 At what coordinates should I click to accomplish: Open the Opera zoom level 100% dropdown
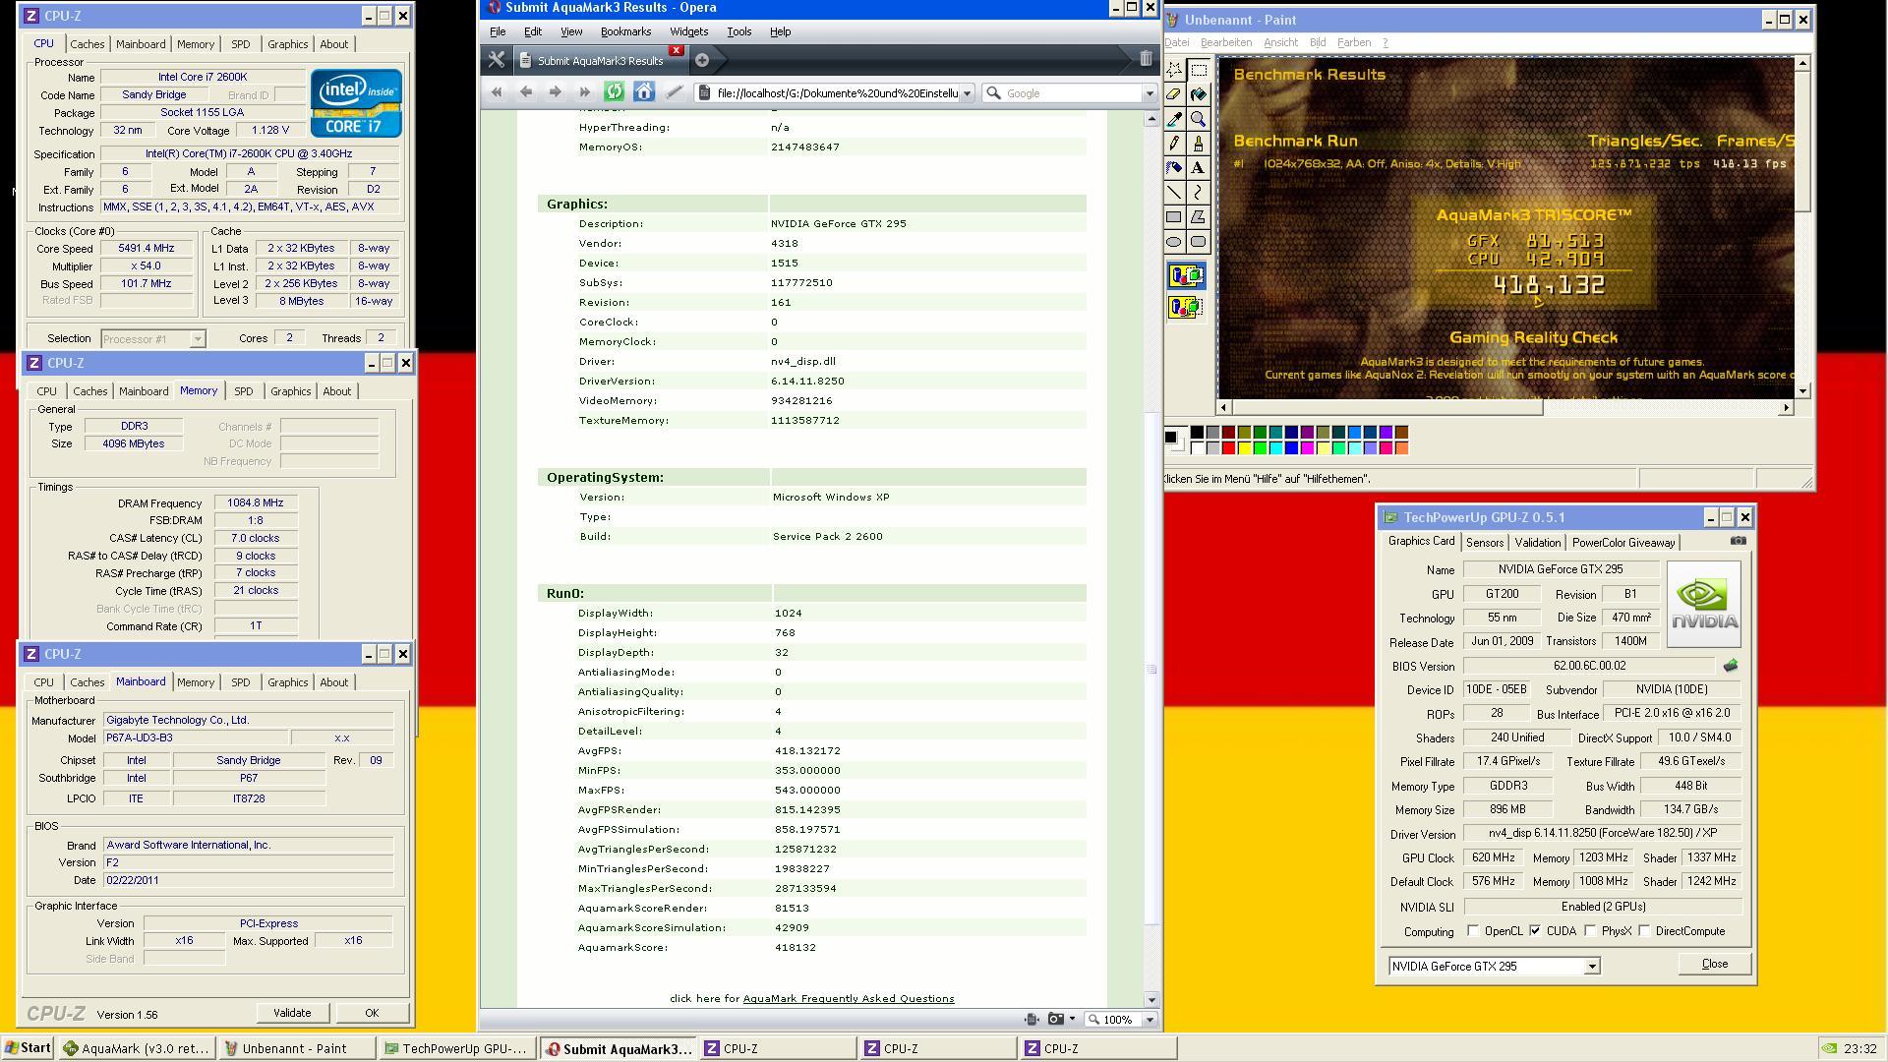coord(1149,1020)
